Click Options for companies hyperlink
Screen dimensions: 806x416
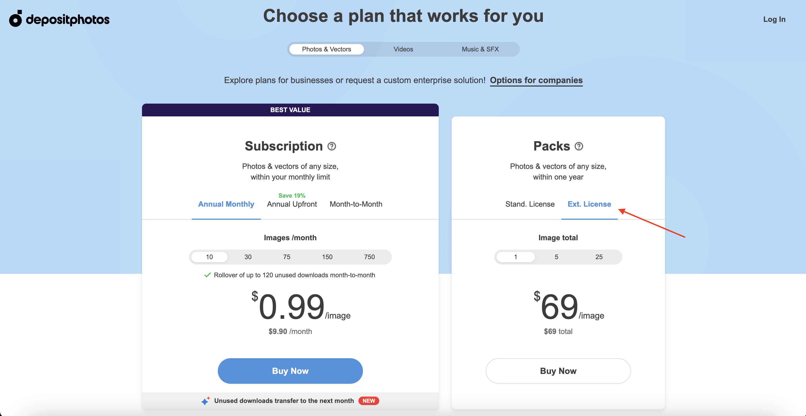click(536, 80)
